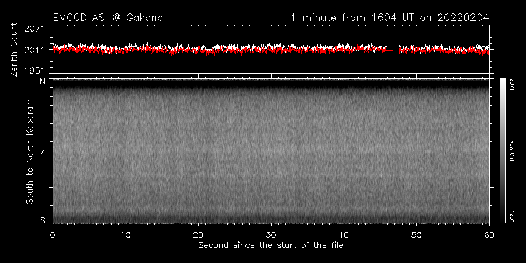The image size is (526, 263).
Task: Click the 40 tick label on the time axis
Action: (x=344, y=235)
